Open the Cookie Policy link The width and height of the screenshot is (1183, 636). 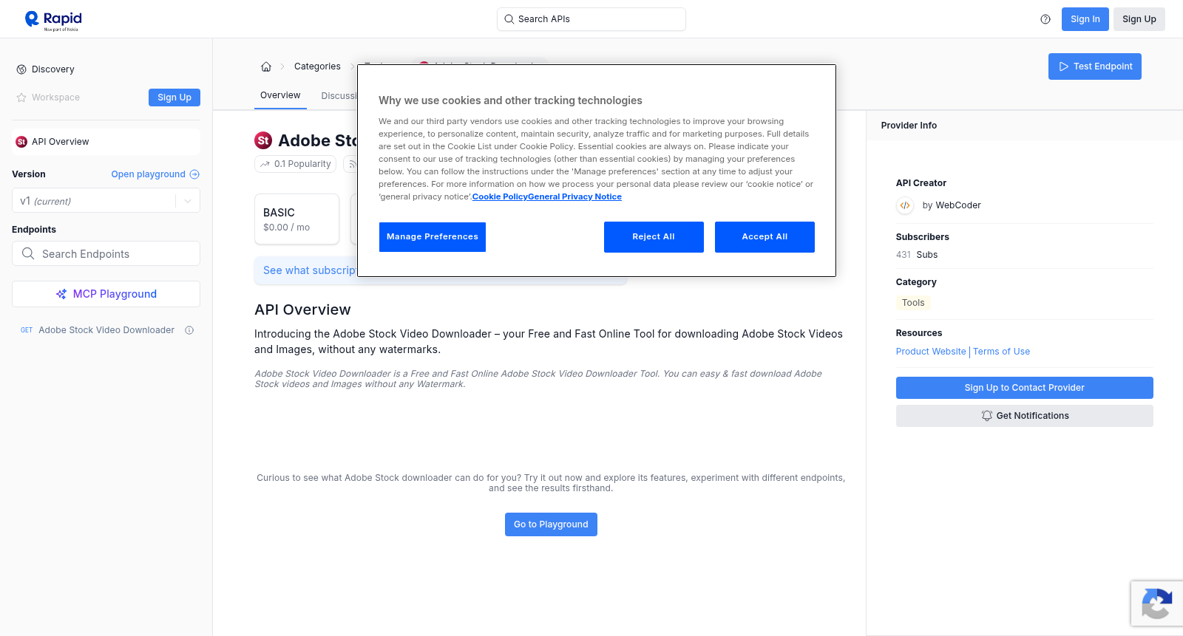[500, 196]
